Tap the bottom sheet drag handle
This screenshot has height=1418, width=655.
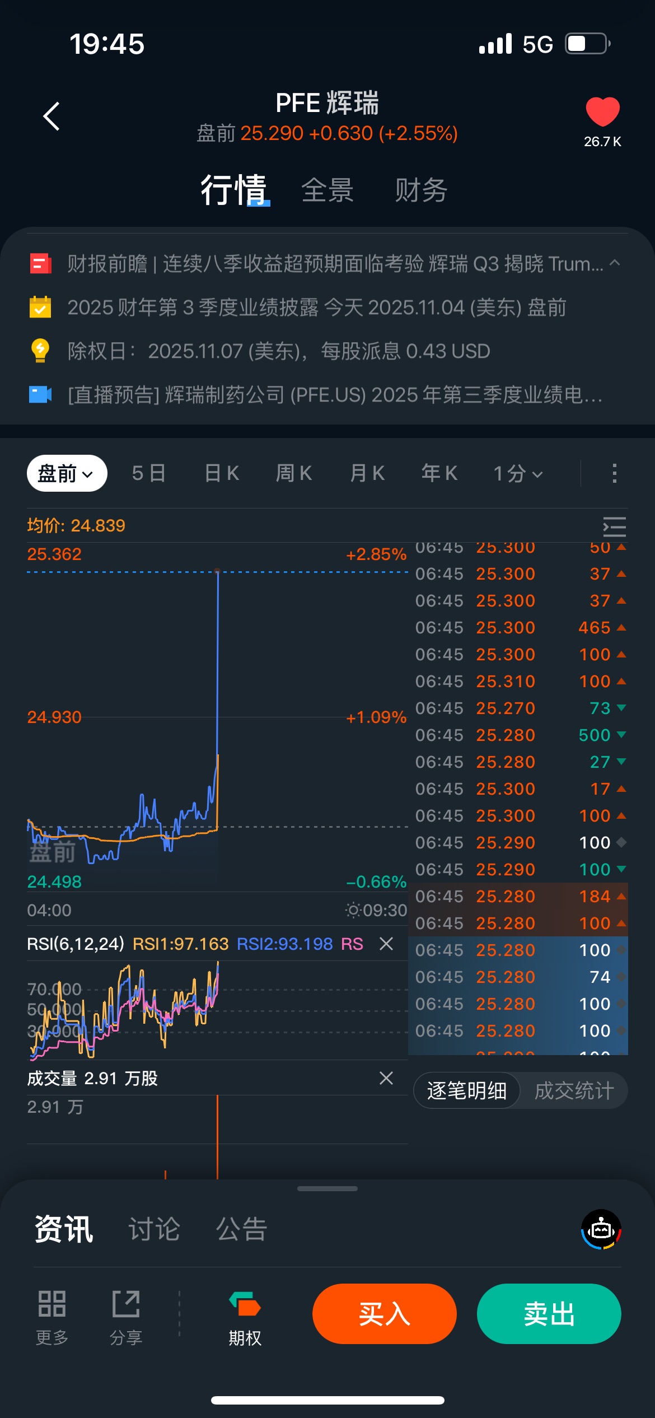327,1188
